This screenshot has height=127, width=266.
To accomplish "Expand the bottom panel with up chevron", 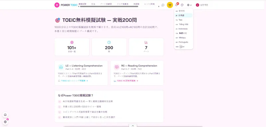I will click(x=133, y=125).
